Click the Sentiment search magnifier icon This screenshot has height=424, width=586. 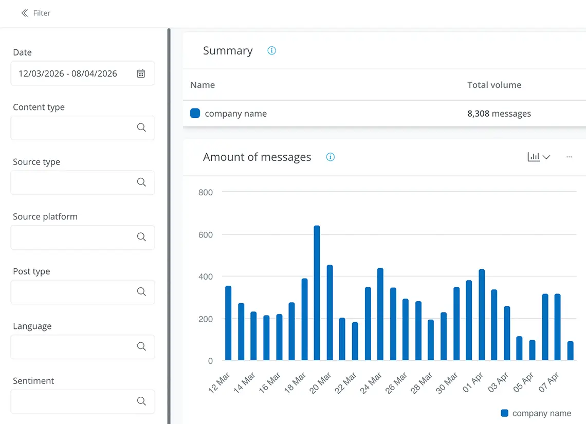point(141,401)
